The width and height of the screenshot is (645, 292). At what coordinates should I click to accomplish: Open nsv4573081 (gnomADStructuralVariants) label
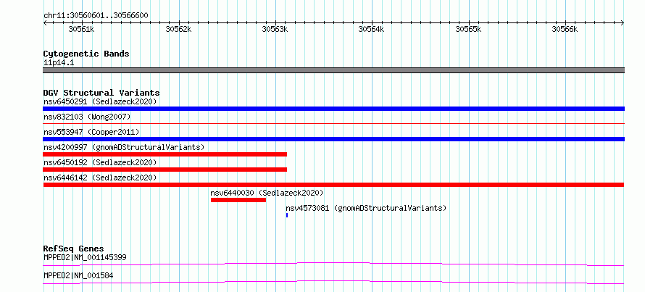366,208
